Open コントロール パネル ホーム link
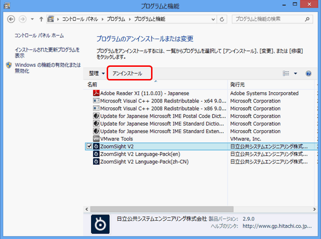Screen dimensions: 321x239 [39, 35]
